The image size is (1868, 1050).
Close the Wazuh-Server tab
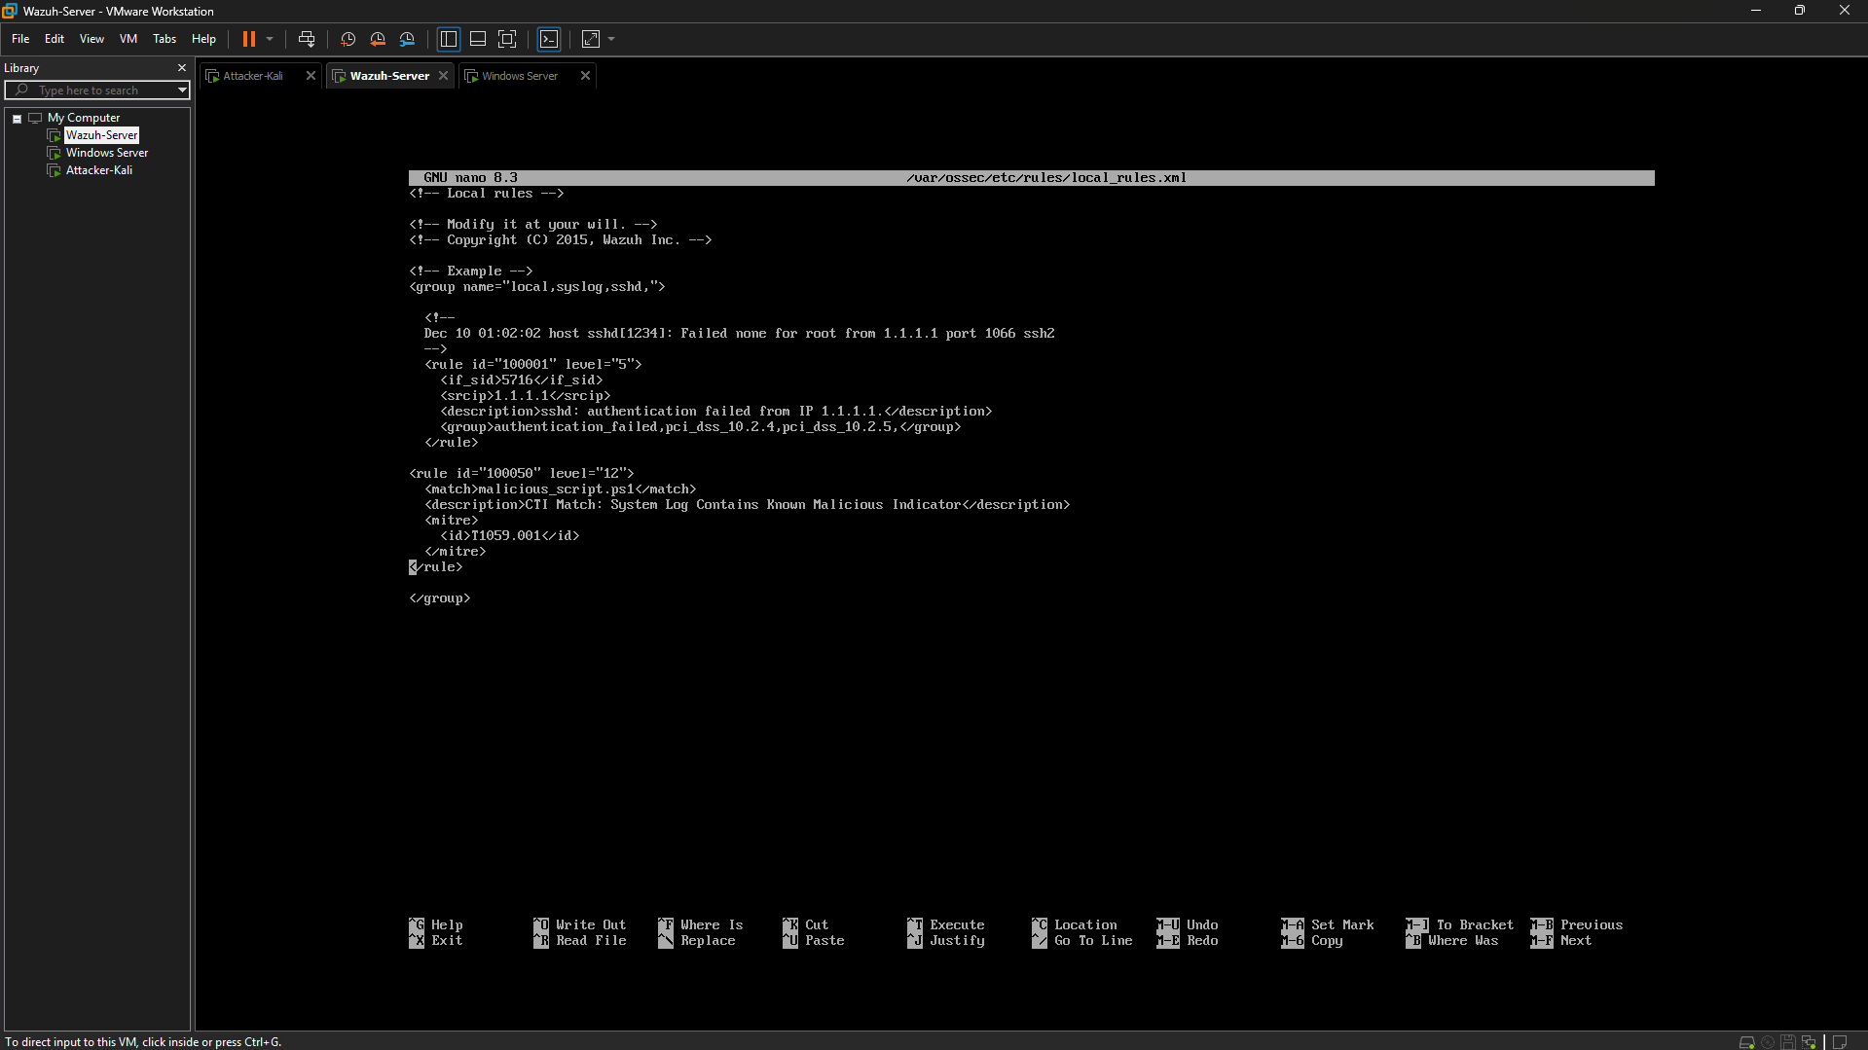pos(443,76)
